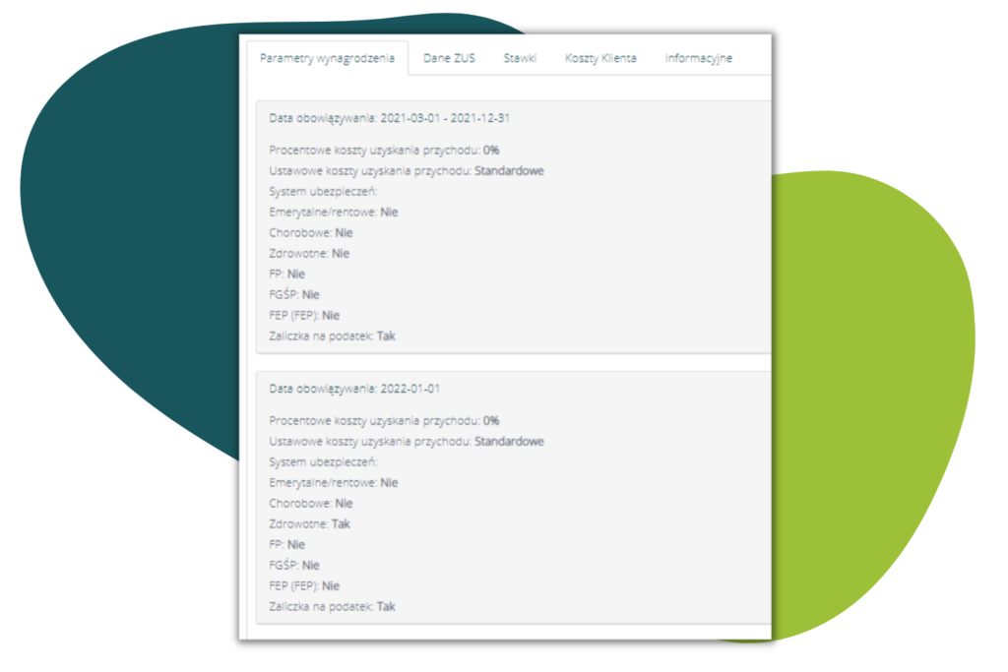This screenshot has width=1008, height=672.
Task: Select Zdrowotne: Tak in the 2022 panel
Action: [309, 524]
